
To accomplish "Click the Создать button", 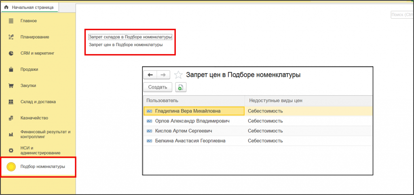I will click(158, 87).
